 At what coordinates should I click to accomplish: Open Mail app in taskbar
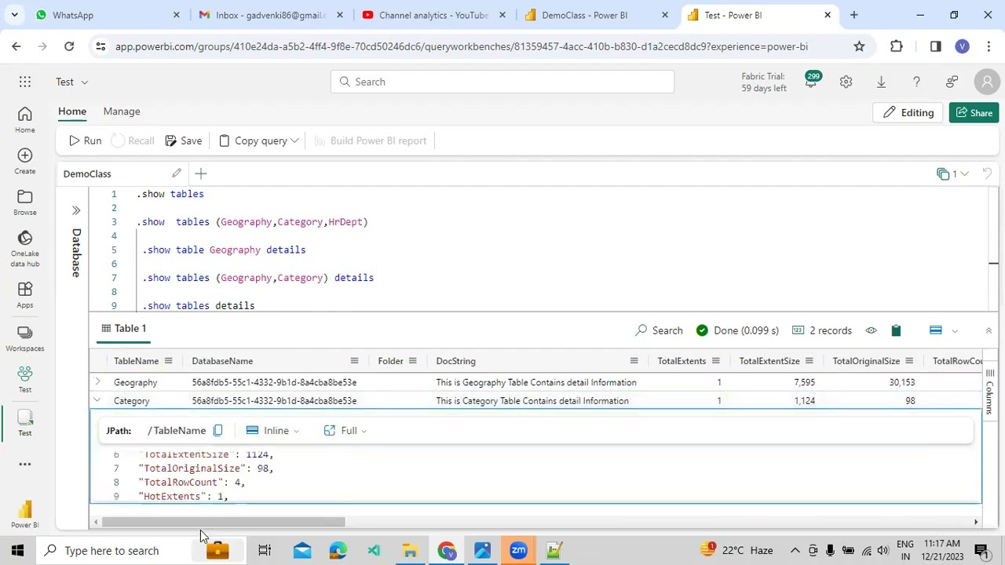302,550
